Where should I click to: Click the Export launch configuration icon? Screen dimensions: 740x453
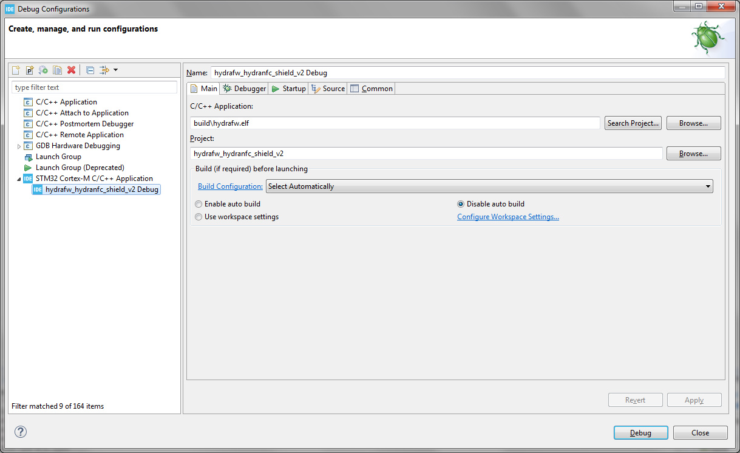pyautogui.click(x=43, y=70)
